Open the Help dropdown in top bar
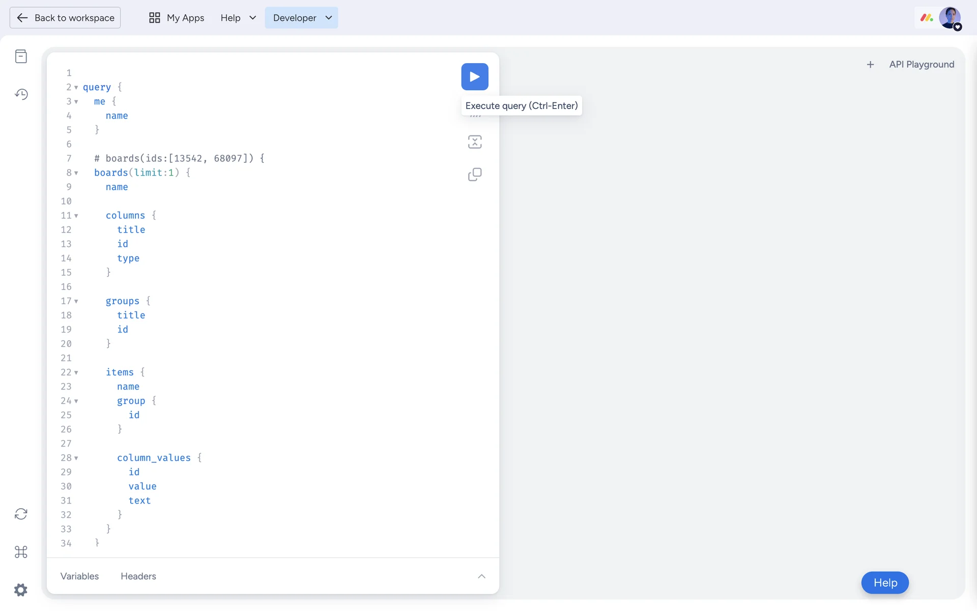This screenshot has height=611, width=977. pos(238,18)
